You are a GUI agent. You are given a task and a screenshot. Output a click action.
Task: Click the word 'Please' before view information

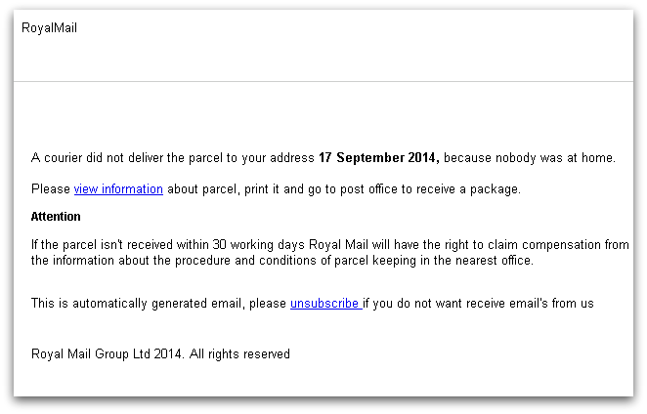pos(51,189)
